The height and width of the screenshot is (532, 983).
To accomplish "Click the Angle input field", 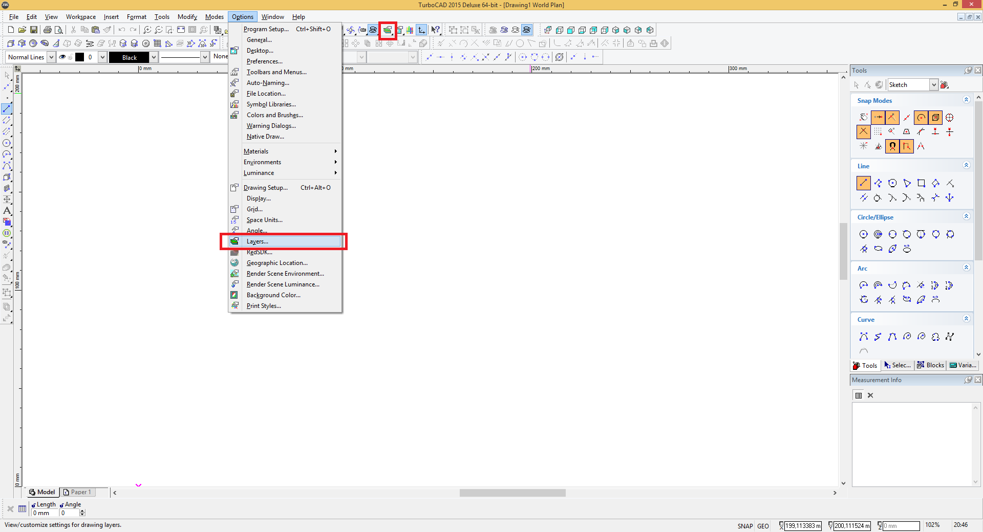I will [x=70, y=513].
